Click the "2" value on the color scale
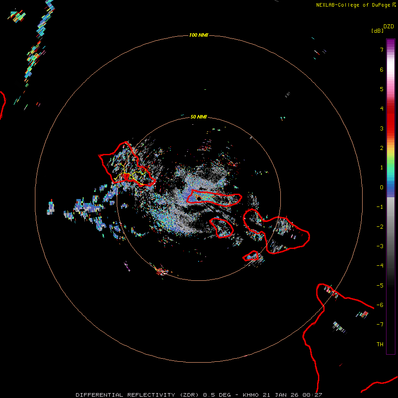This screenshot has height=398, width=398. 382,148
